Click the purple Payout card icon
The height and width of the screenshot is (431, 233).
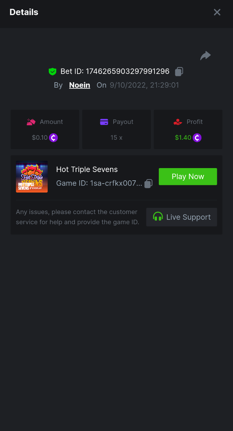(104, 122)
